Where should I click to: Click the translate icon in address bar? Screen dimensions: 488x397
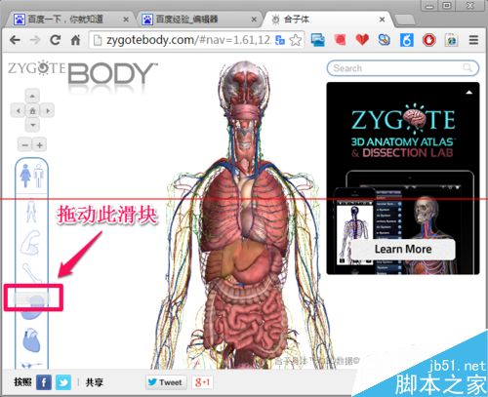[280, 40]
